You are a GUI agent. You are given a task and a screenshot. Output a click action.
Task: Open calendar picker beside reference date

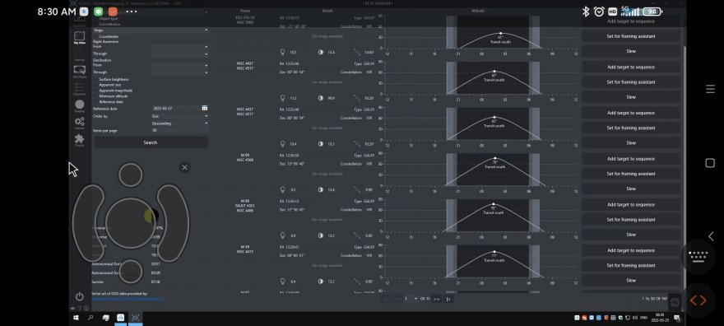coord(205,108)
